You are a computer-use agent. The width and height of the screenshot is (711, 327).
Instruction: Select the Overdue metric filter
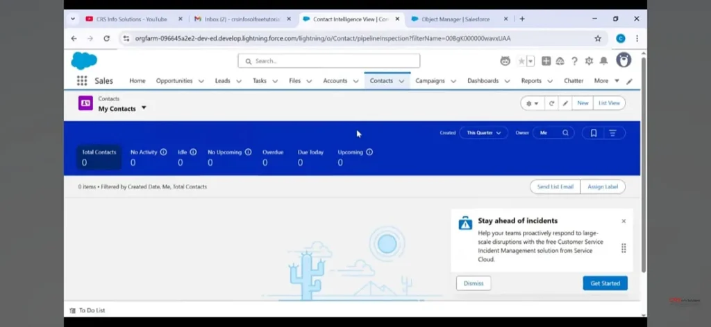(x=272, y=157)
